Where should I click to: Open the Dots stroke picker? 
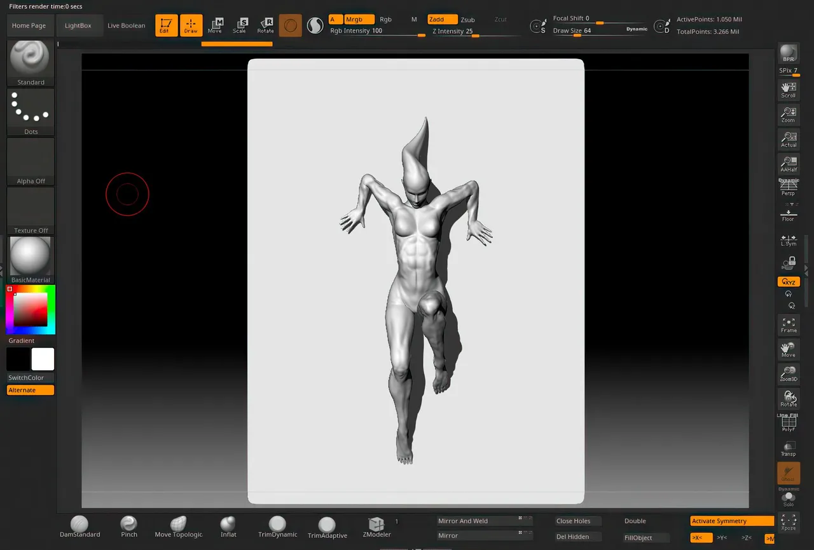tap(31, 112)
